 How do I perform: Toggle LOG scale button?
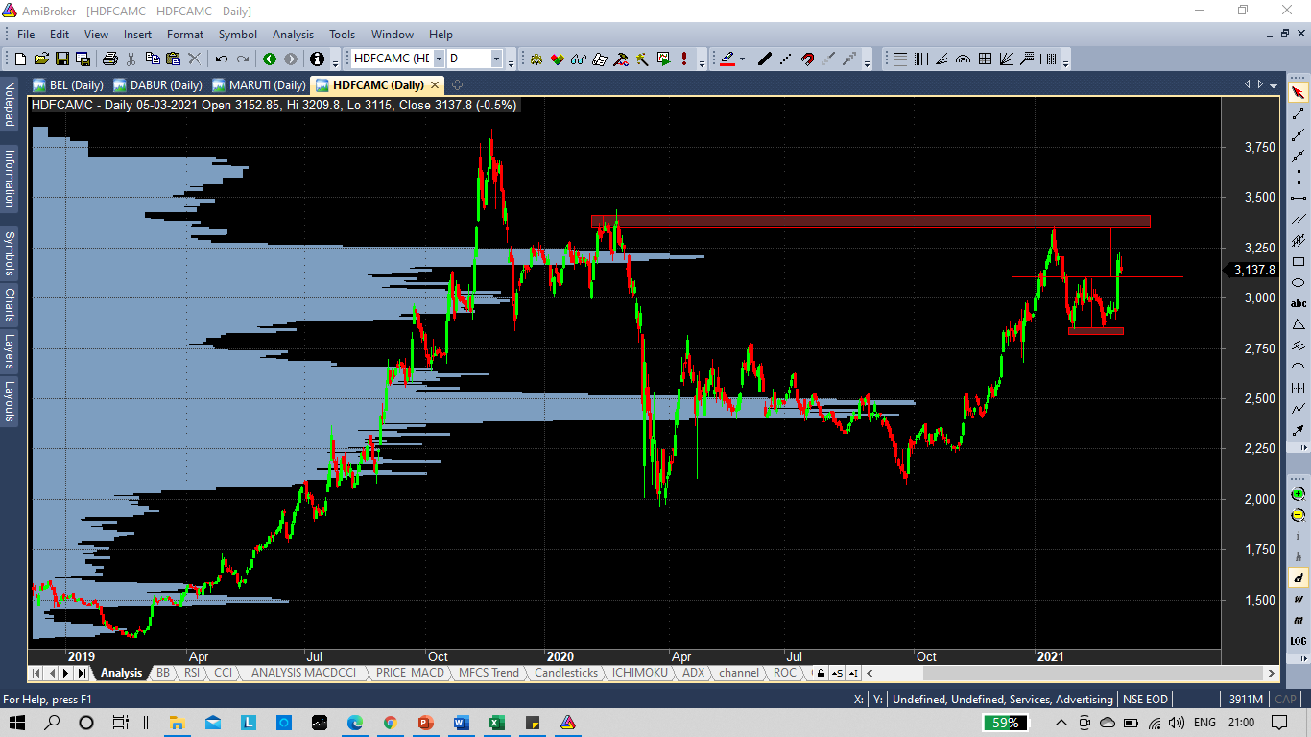click(x=1298, y=640)
